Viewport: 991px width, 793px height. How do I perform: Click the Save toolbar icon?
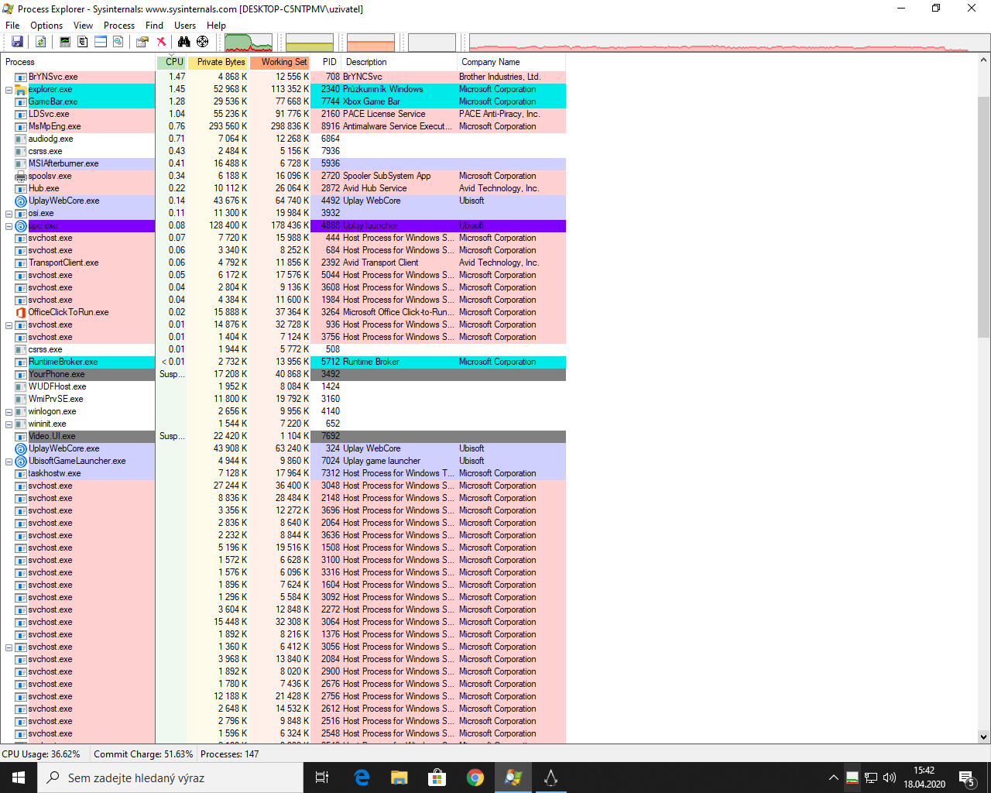(x=17, y=42)
